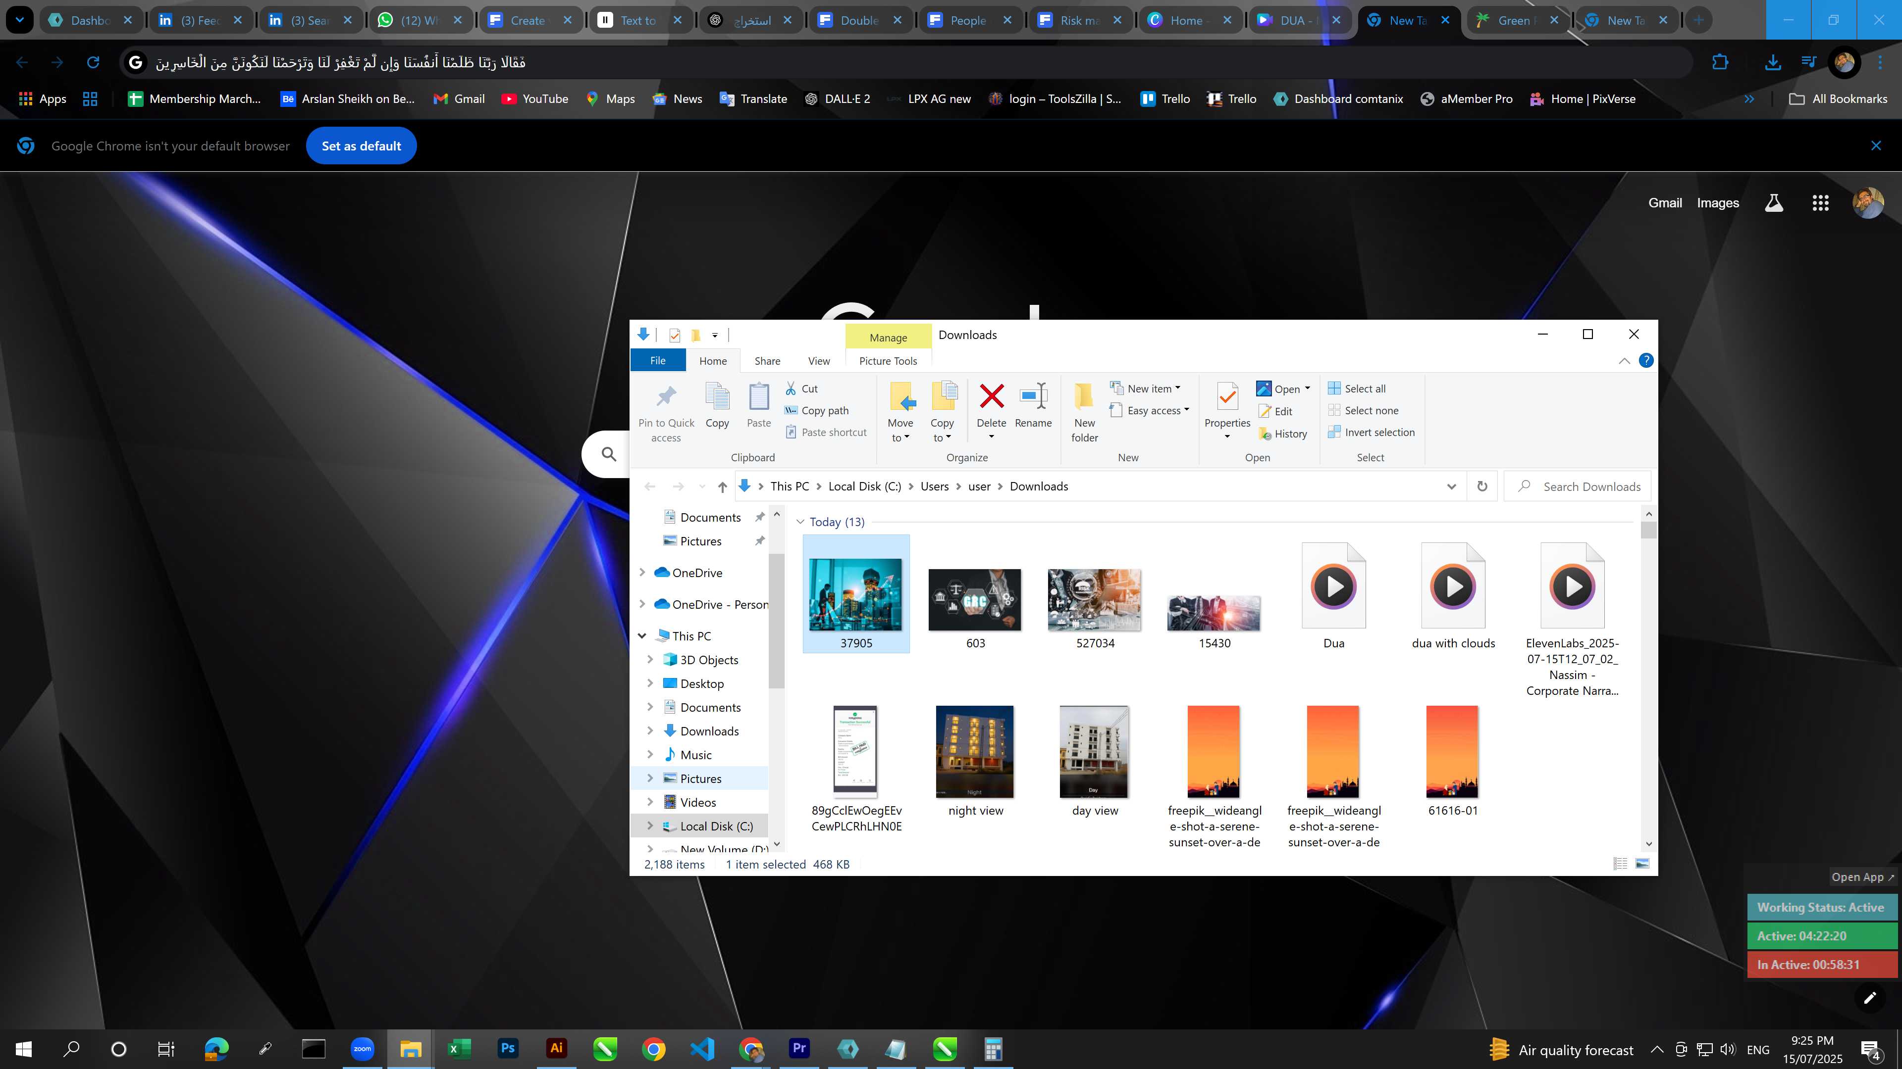Open Copy to dropdown

click(942, 430)
